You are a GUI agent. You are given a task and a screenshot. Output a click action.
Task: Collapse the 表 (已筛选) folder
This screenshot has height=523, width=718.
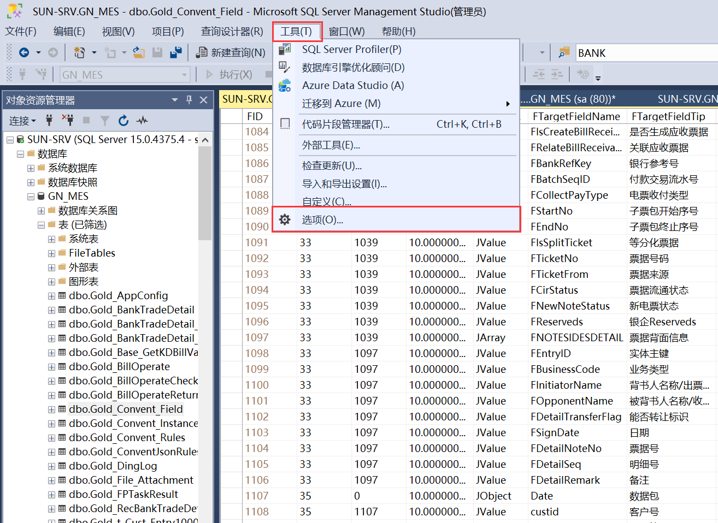pos(41,225)
